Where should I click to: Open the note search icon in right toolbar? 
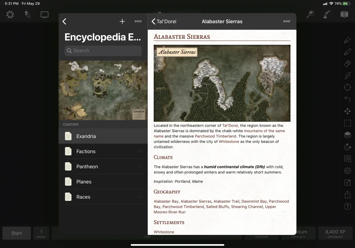tap(347, 159)
